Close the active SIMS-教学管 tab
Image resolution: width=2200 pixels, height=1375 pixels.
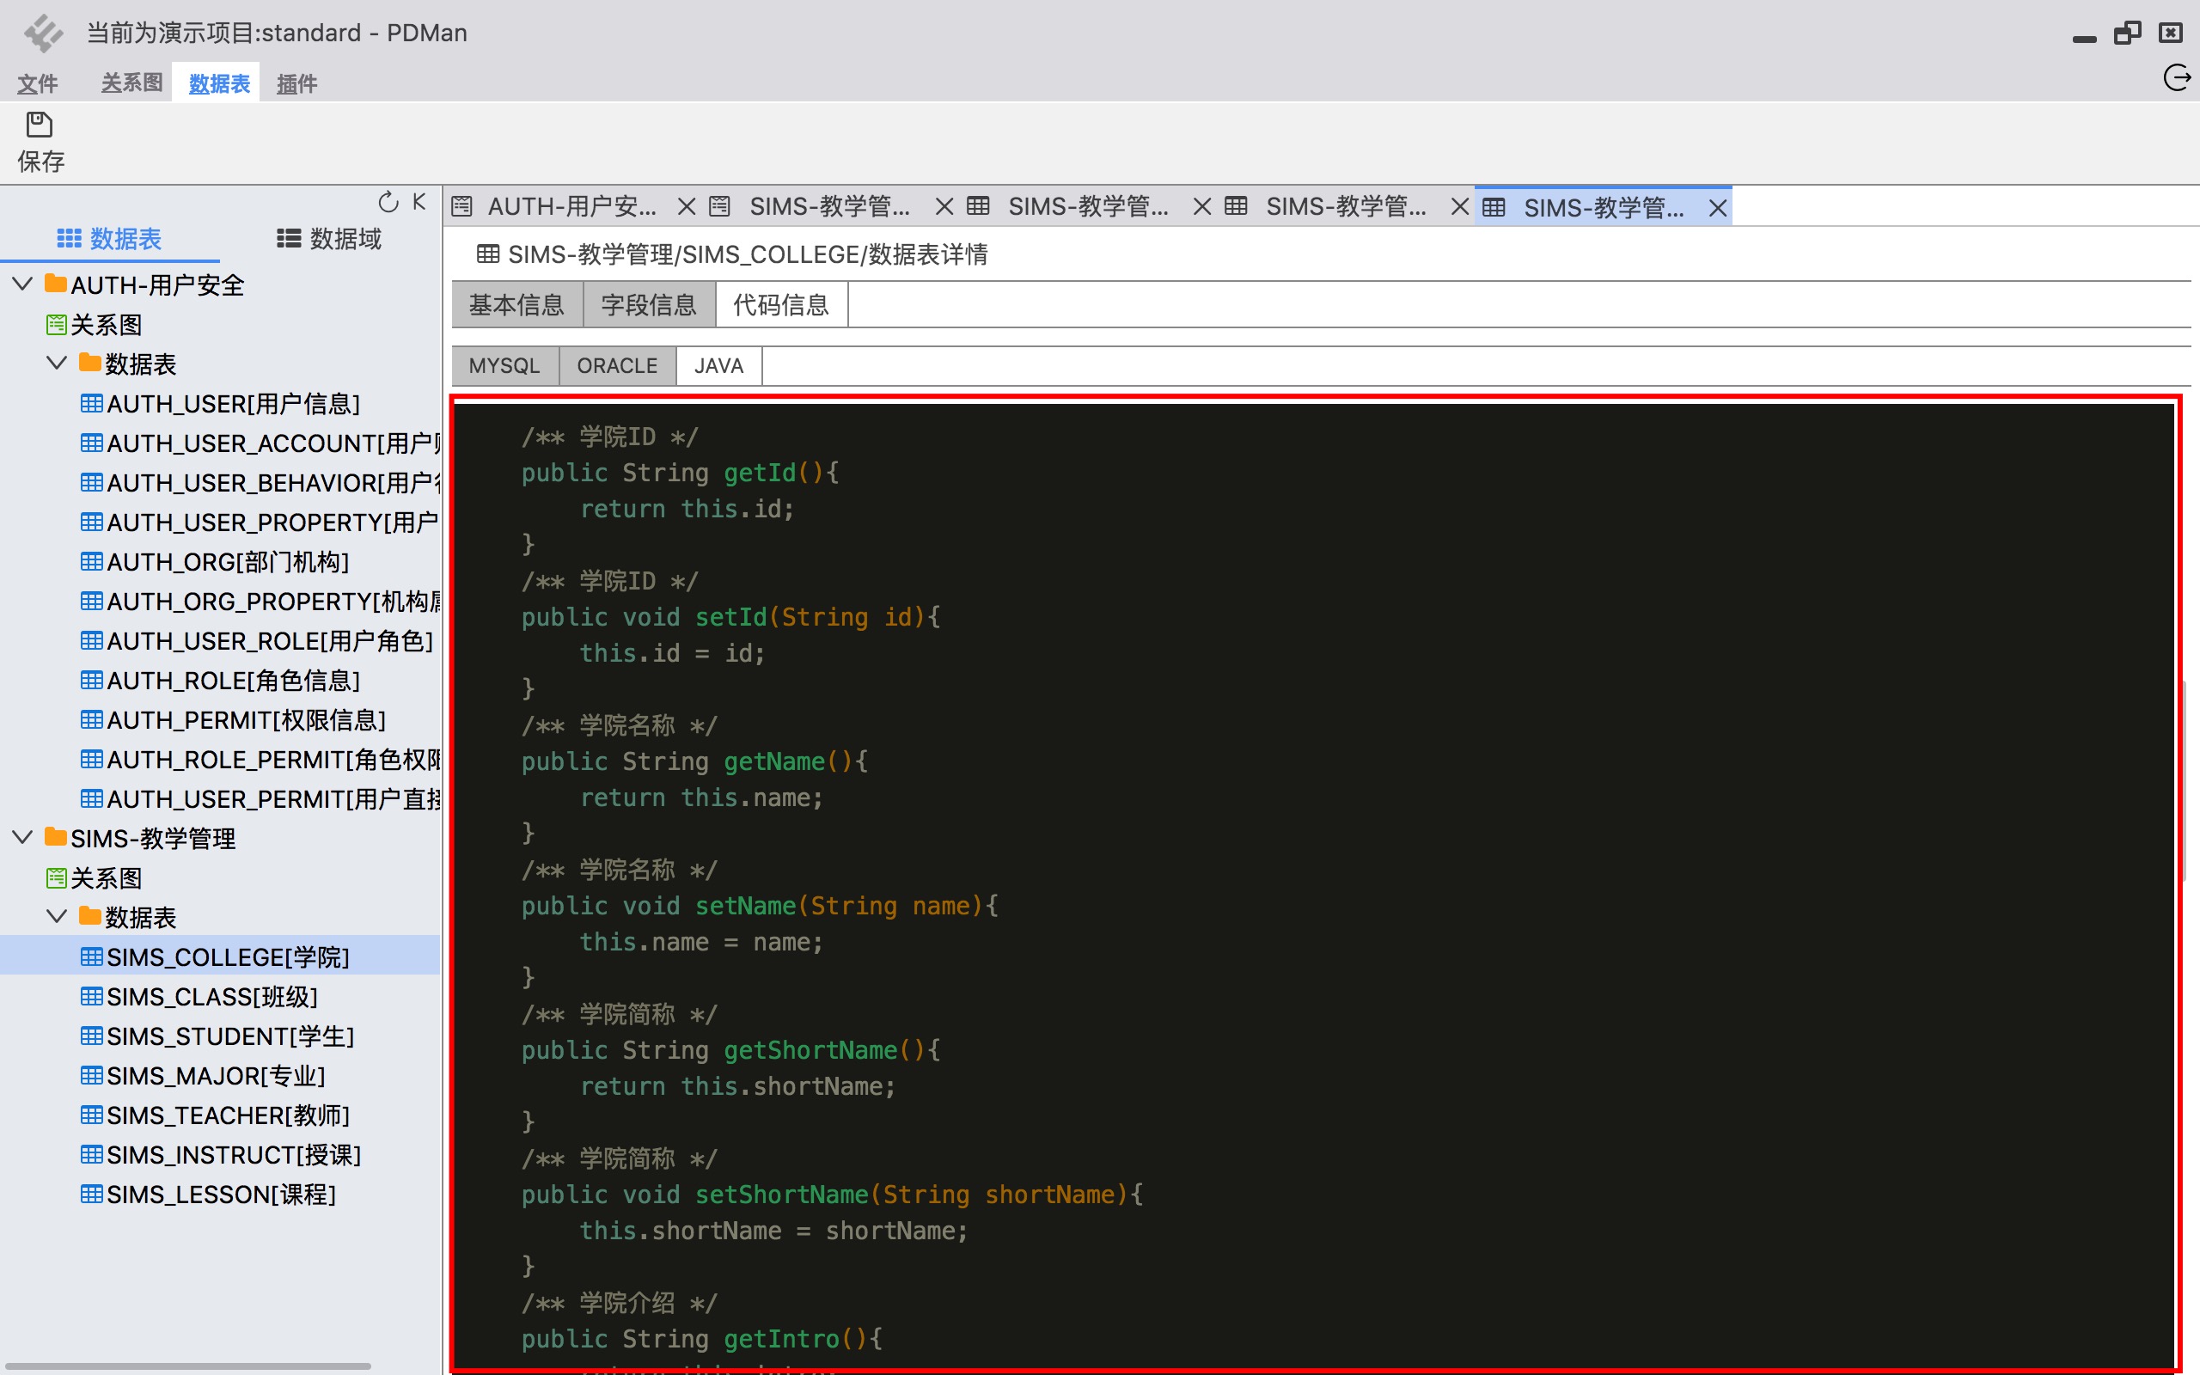[x=1717, y=208]
